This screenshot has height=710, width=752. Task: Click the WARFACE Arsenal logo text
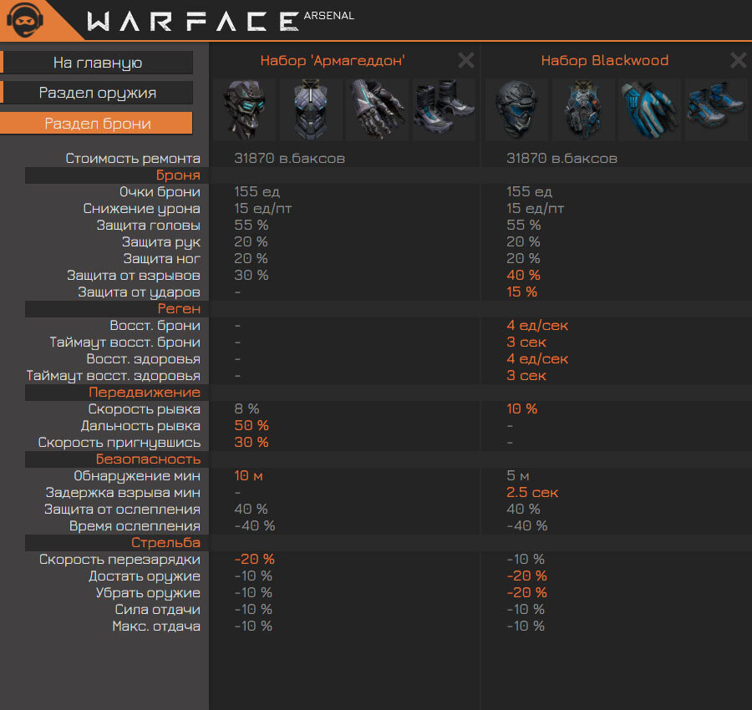click(x=220, y=22)
